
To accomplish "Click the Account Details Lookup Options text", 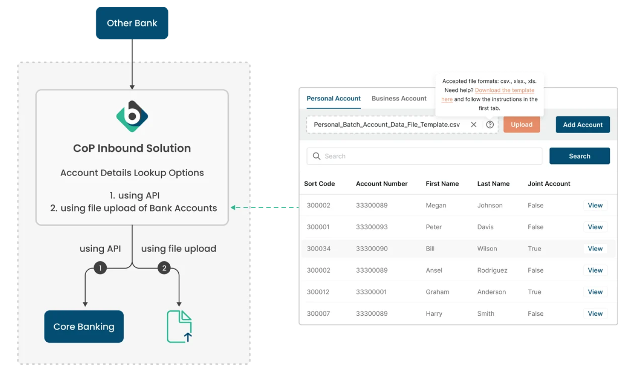I will (132, 173).
